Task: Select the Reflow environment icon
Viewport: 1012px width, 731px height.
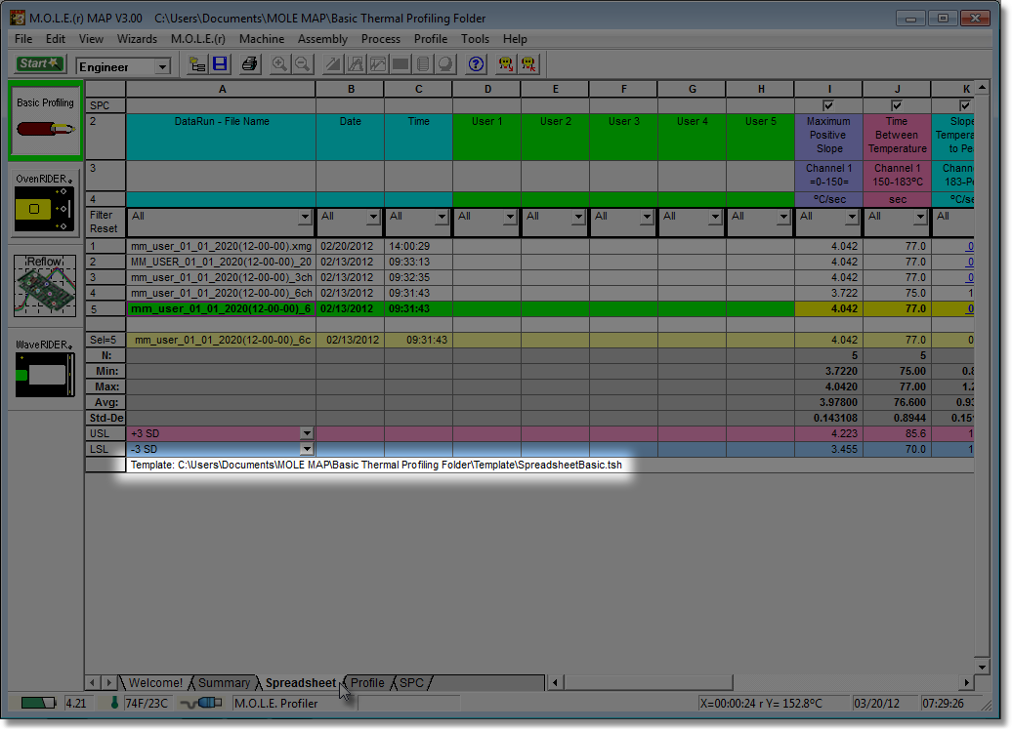Action: [45, 285]
